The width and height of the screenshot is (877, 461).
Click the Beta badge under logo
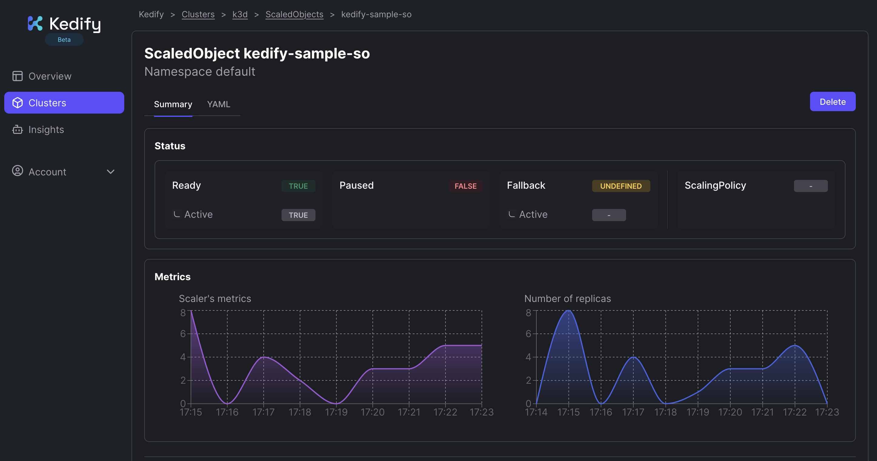coord(64,39)
